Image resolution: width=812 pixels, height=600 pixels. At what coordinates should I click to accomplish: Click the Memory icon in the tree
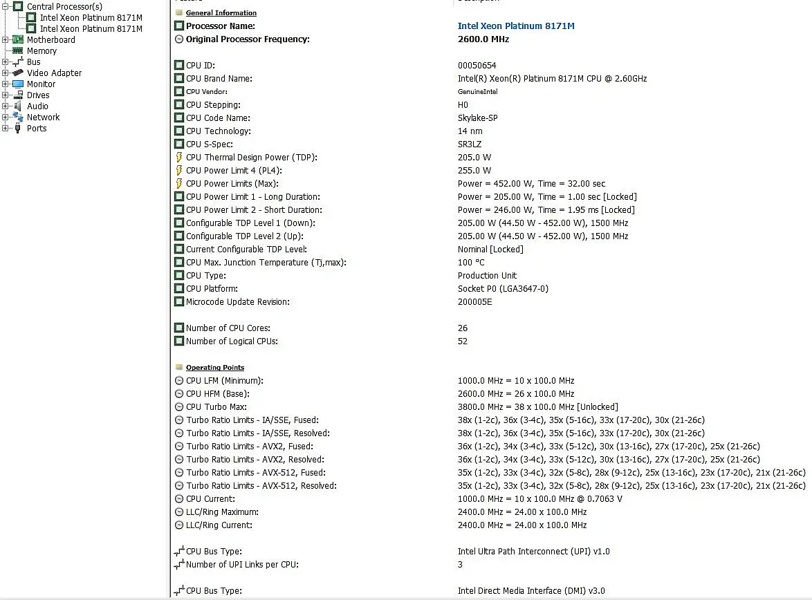17,50
